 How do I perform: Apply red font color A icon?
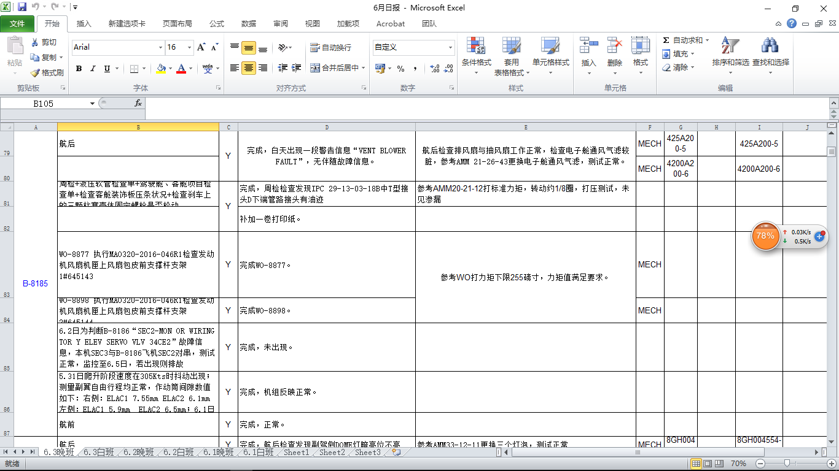point(181,68)
